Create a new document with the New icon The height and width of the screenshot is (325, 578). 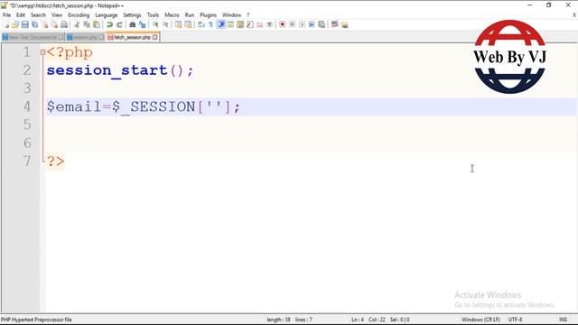point(6,24)
